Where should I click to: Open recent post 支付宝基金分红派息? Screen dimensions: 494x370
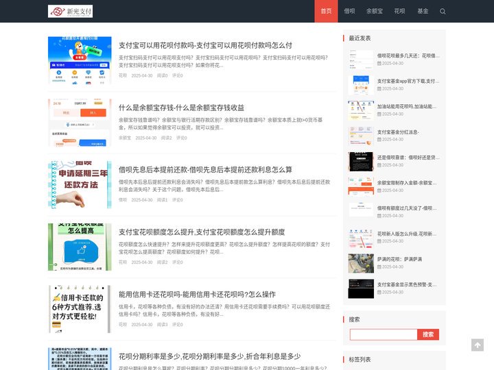point(398,132)
